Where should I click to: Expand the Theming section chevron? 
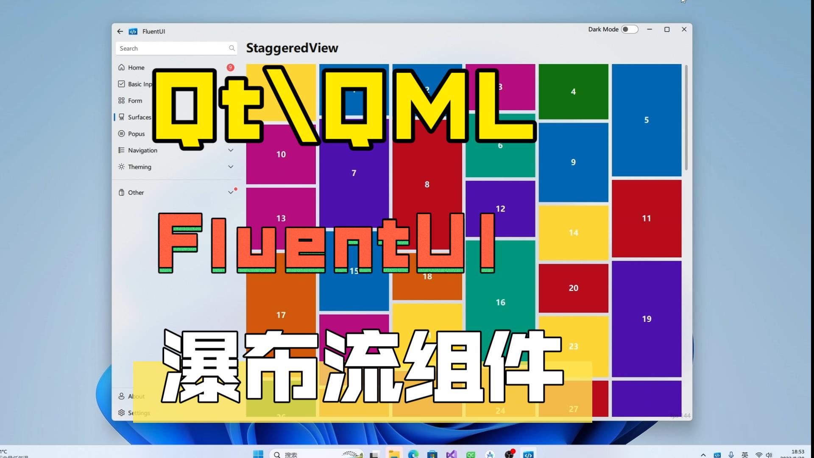(230, 167)
